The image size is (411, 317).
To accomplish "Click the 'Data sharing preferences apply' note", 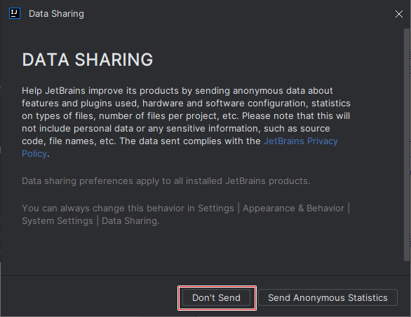I will tap(166, 181).
